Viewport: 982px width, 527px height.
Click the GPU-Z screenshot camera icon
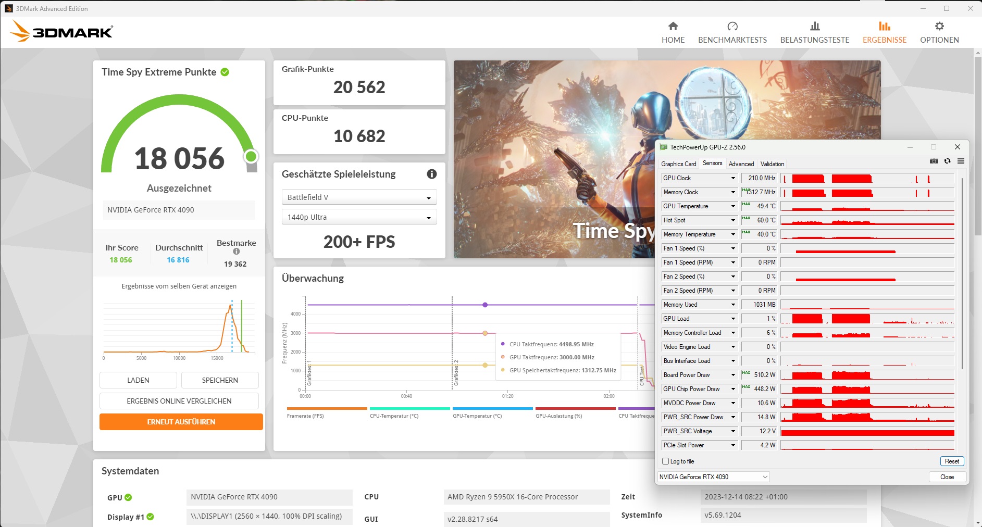(934, 161)
